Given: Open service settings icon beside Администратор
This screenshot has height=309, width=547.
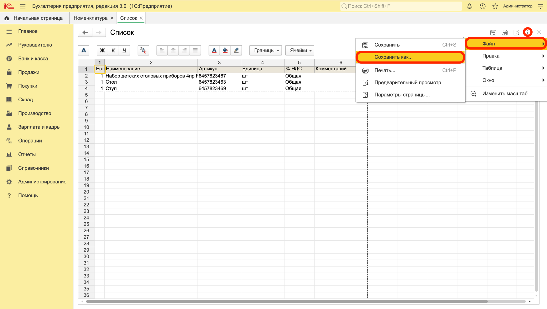Looking at the screenshot, I should [541, 6].
